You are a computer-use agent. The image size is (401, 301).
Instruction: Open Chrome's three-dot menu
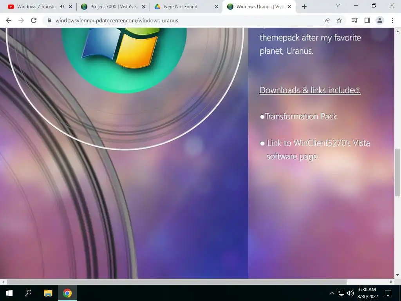click(x=392, y=20)
